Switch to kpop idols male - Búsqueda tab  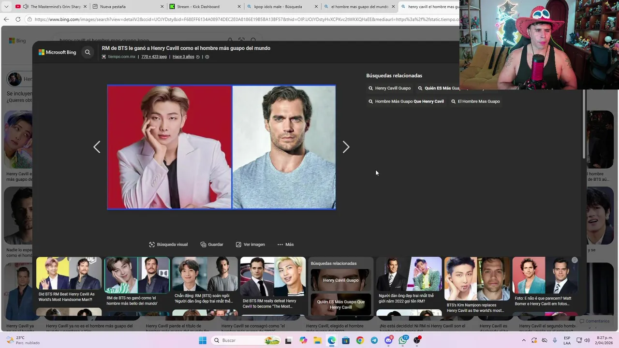coord(282,7)
